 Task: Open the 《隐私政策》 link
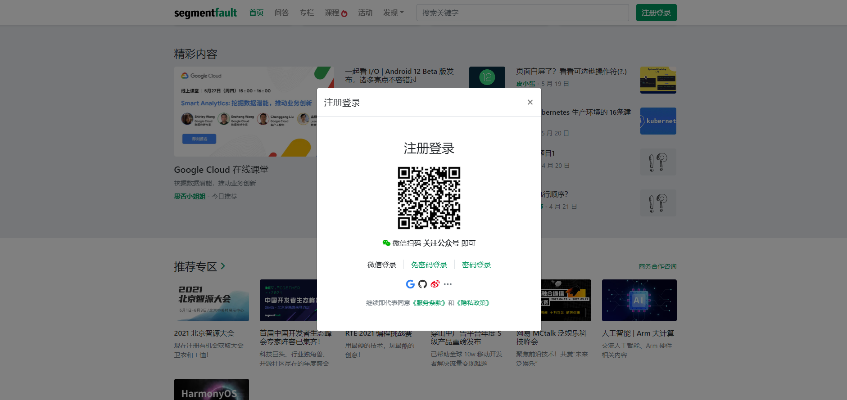pyautogui.click(x=473, y=303)
